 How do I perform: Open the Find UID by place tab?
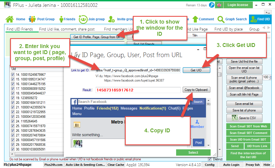228,29
